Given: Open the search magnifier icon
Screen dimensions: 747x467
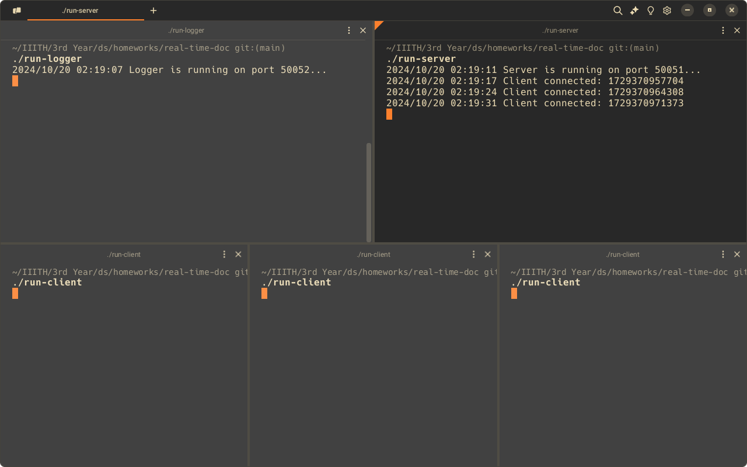Looking at the screenshot, I should click(x=617, y=11).
